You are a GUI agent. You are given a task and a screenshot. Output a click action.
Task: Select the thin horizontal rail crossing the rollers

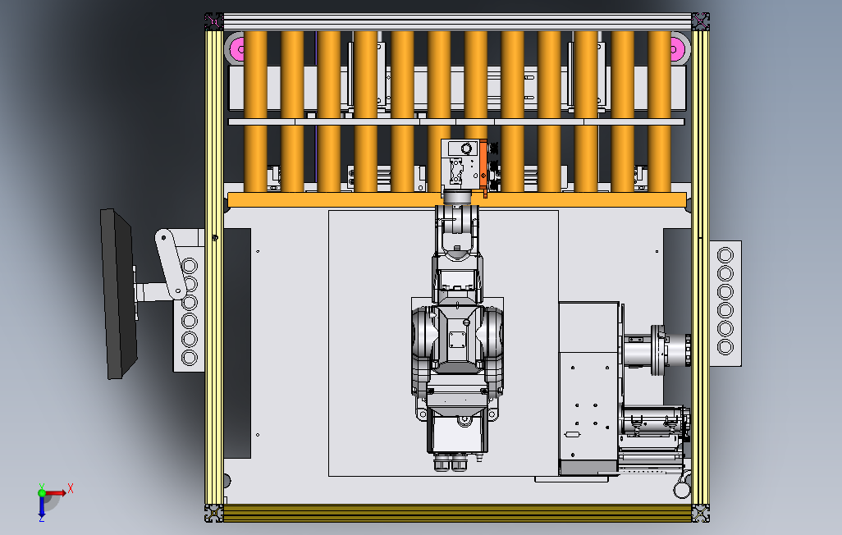coord(456,122)
